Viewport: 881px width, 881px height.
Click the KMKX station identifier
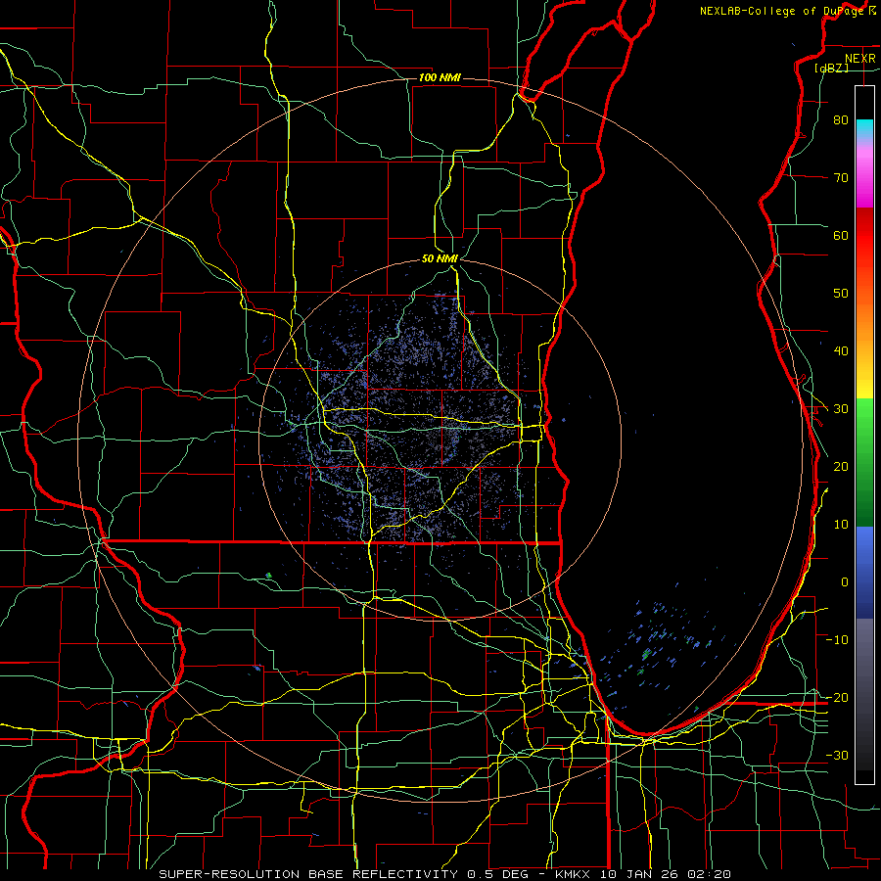[575, 874]
